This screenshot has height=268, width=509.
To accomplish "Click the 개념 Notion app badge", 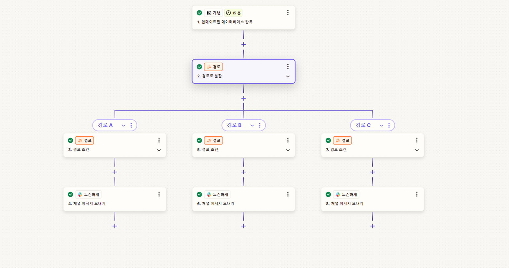I will click(213, 13).
